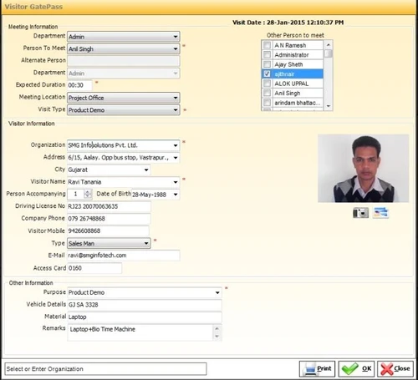Image resolution: width=418 pixels, height=380 pixels.
Task: Click the Expected Duration field
Action: click(79, 85)
